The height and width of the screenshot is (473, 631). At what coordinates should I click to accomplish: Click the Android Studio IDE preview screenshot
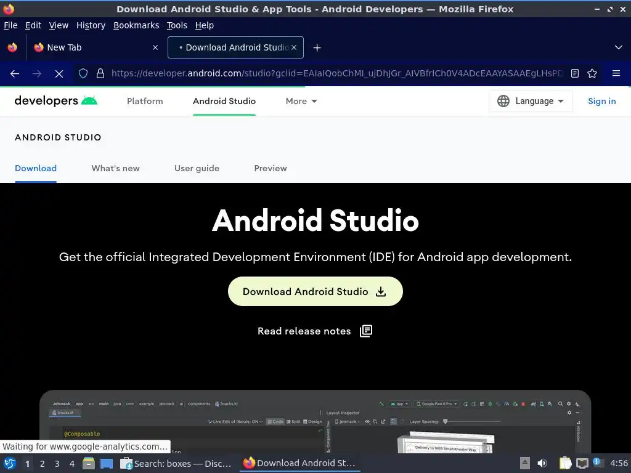(x=315, y=421)
